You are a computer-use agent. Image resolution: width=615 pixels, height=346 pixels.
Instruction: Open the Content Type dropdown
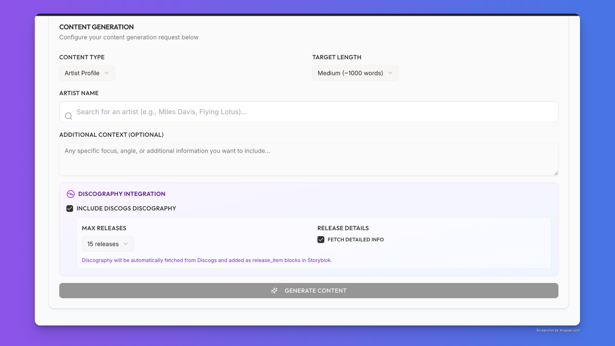click(x=83, y=73)
